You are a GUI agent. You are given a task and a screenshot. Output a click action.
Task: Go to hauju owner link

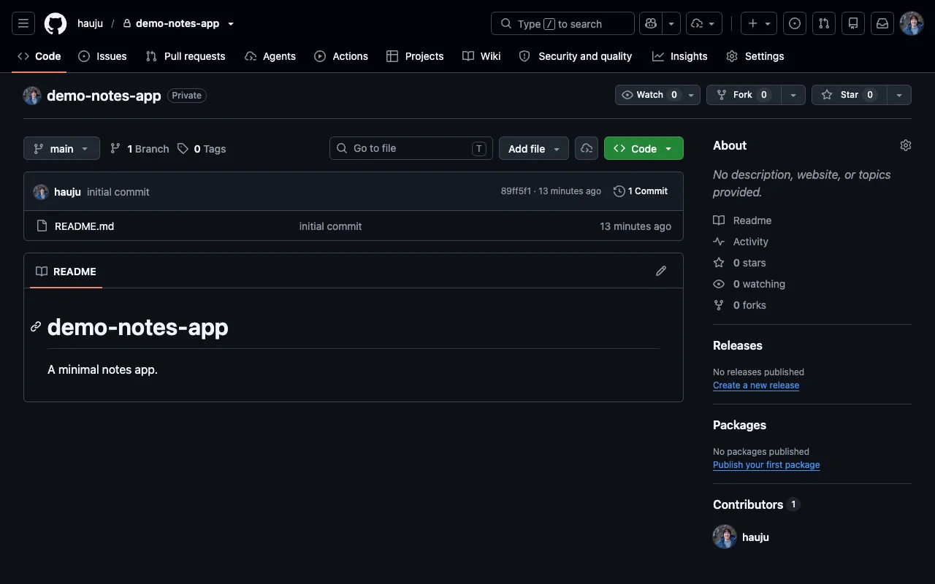click(x=91, y=23)
